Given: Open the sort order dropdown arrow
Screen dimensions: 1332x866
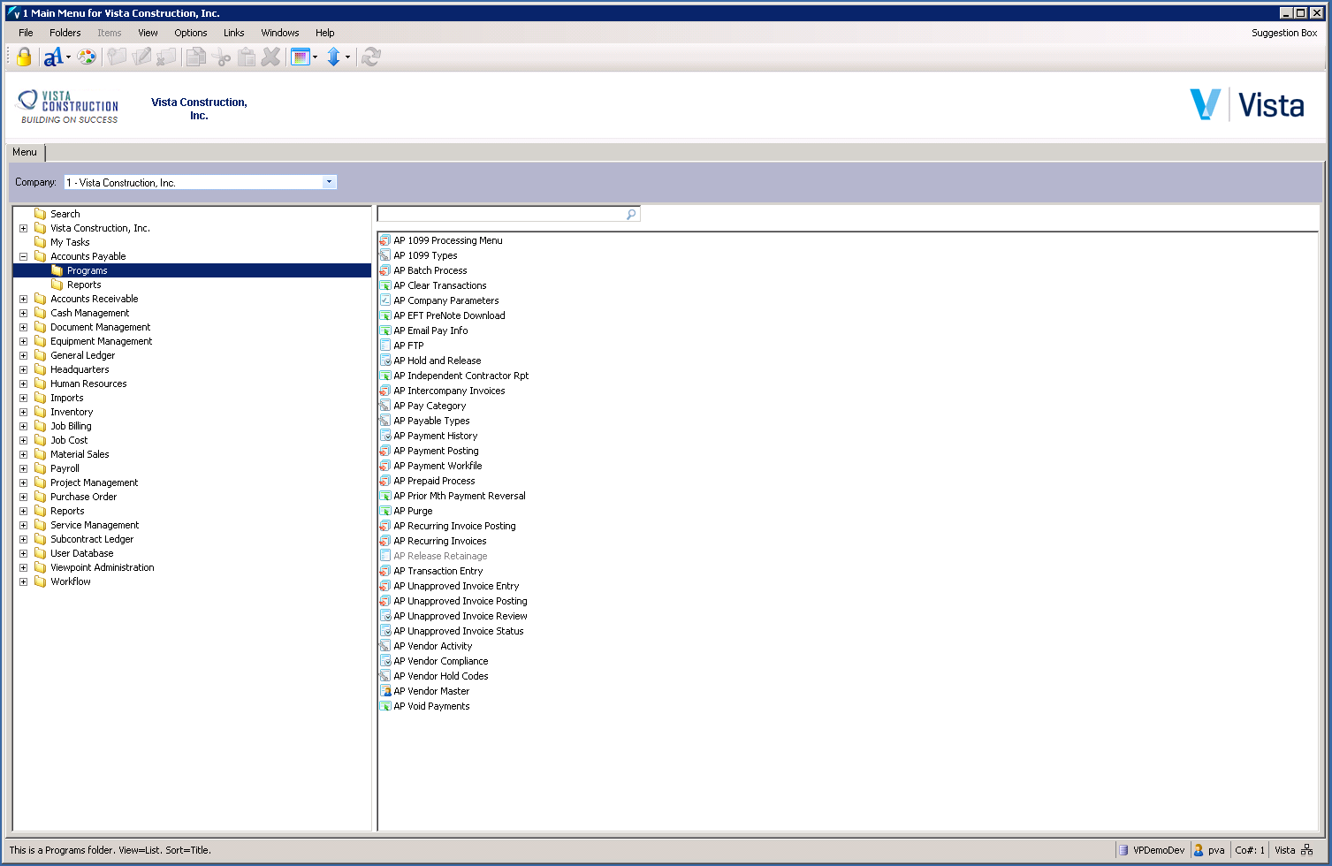Looking at the screenshot, I should pyautogui.click(x=347, y=58).
